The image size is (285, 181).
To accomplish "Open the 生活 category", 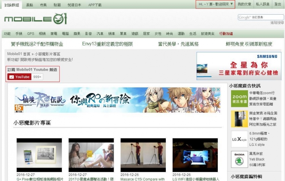I will coord(193,34).
